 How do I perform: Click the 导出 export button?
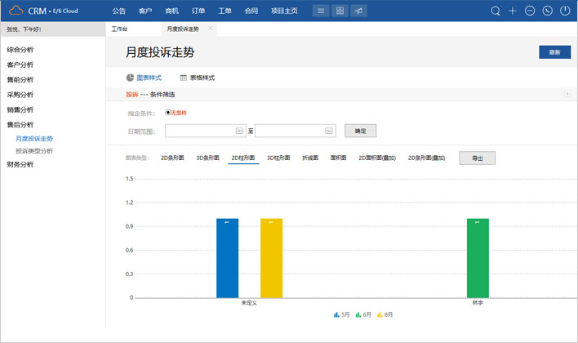[477, 158]
